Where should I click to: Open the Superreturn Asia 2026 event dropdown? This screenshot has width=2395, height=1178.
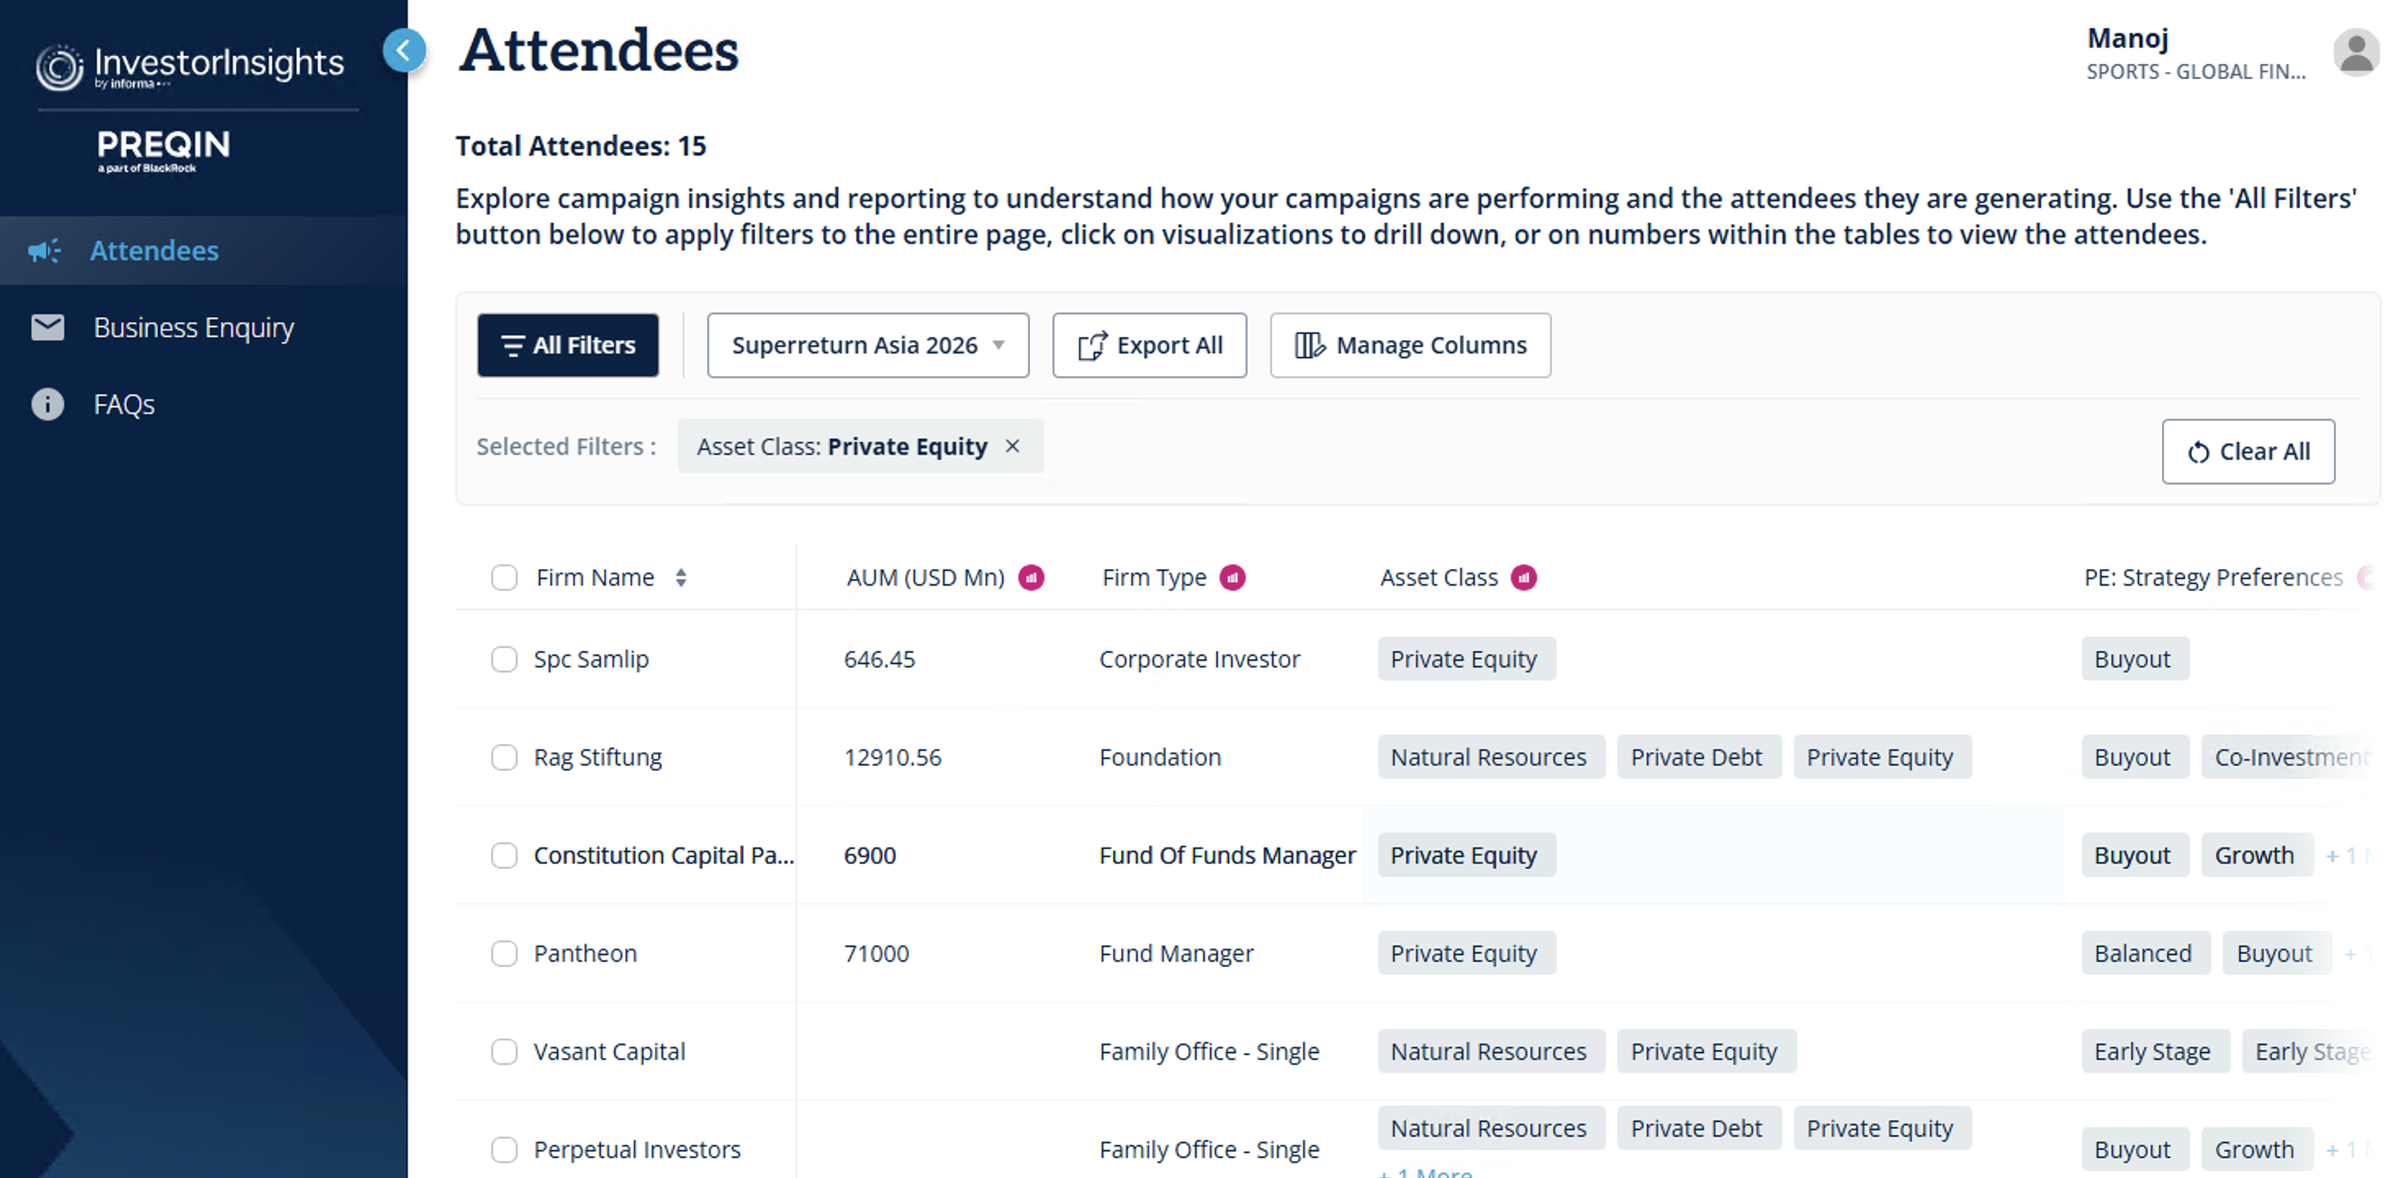(868, 345)
